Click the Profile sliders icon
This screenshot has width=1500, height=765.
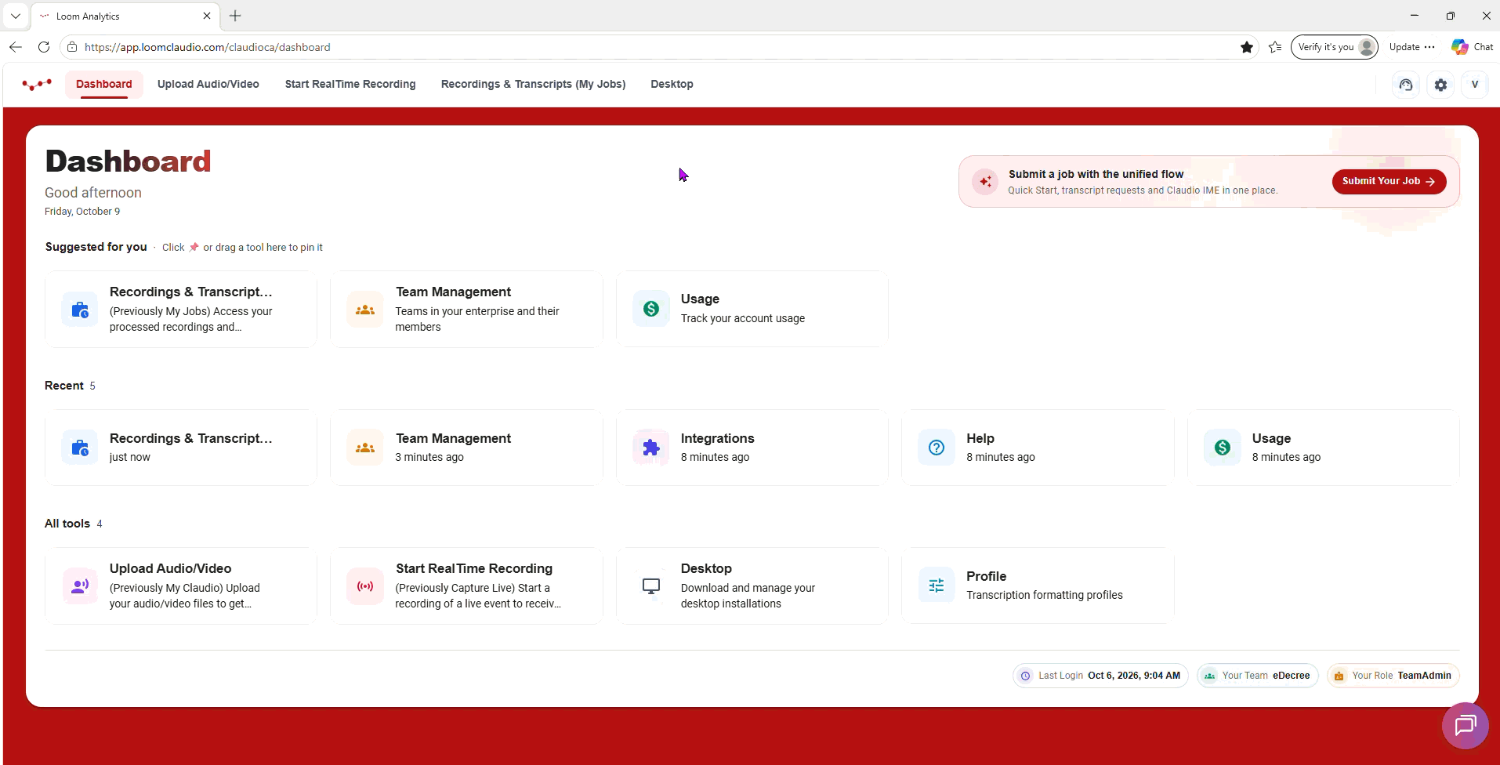[x=937, y=586]
